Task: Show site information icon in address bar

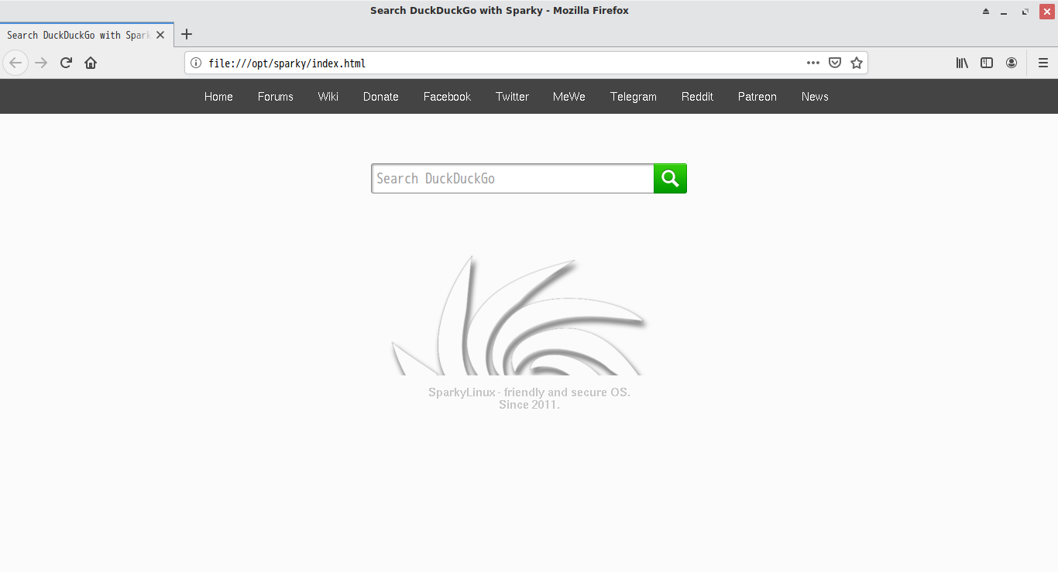Action: [x=196, y=63]
